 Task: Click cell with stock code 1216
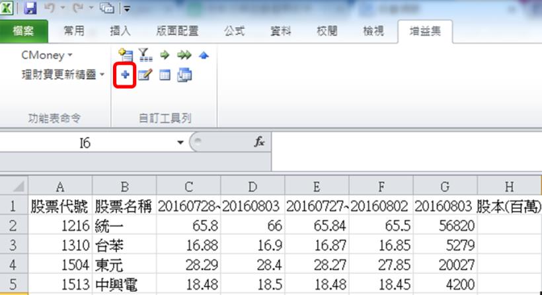pos(60,226)
